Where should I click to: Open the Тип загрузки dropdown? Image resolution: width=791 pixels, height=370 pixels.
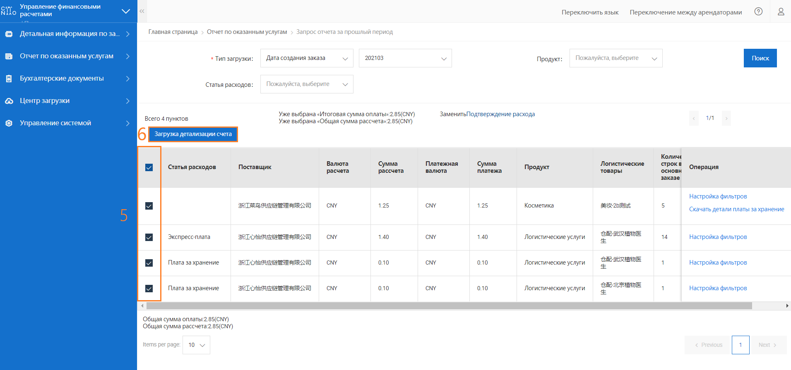point(307,58)
